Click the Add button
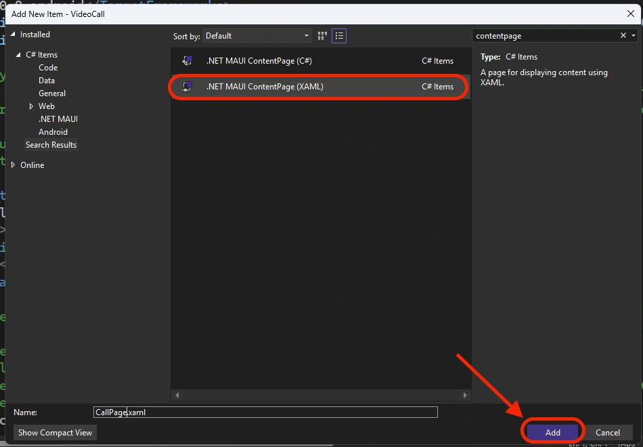 pos(552,432)
